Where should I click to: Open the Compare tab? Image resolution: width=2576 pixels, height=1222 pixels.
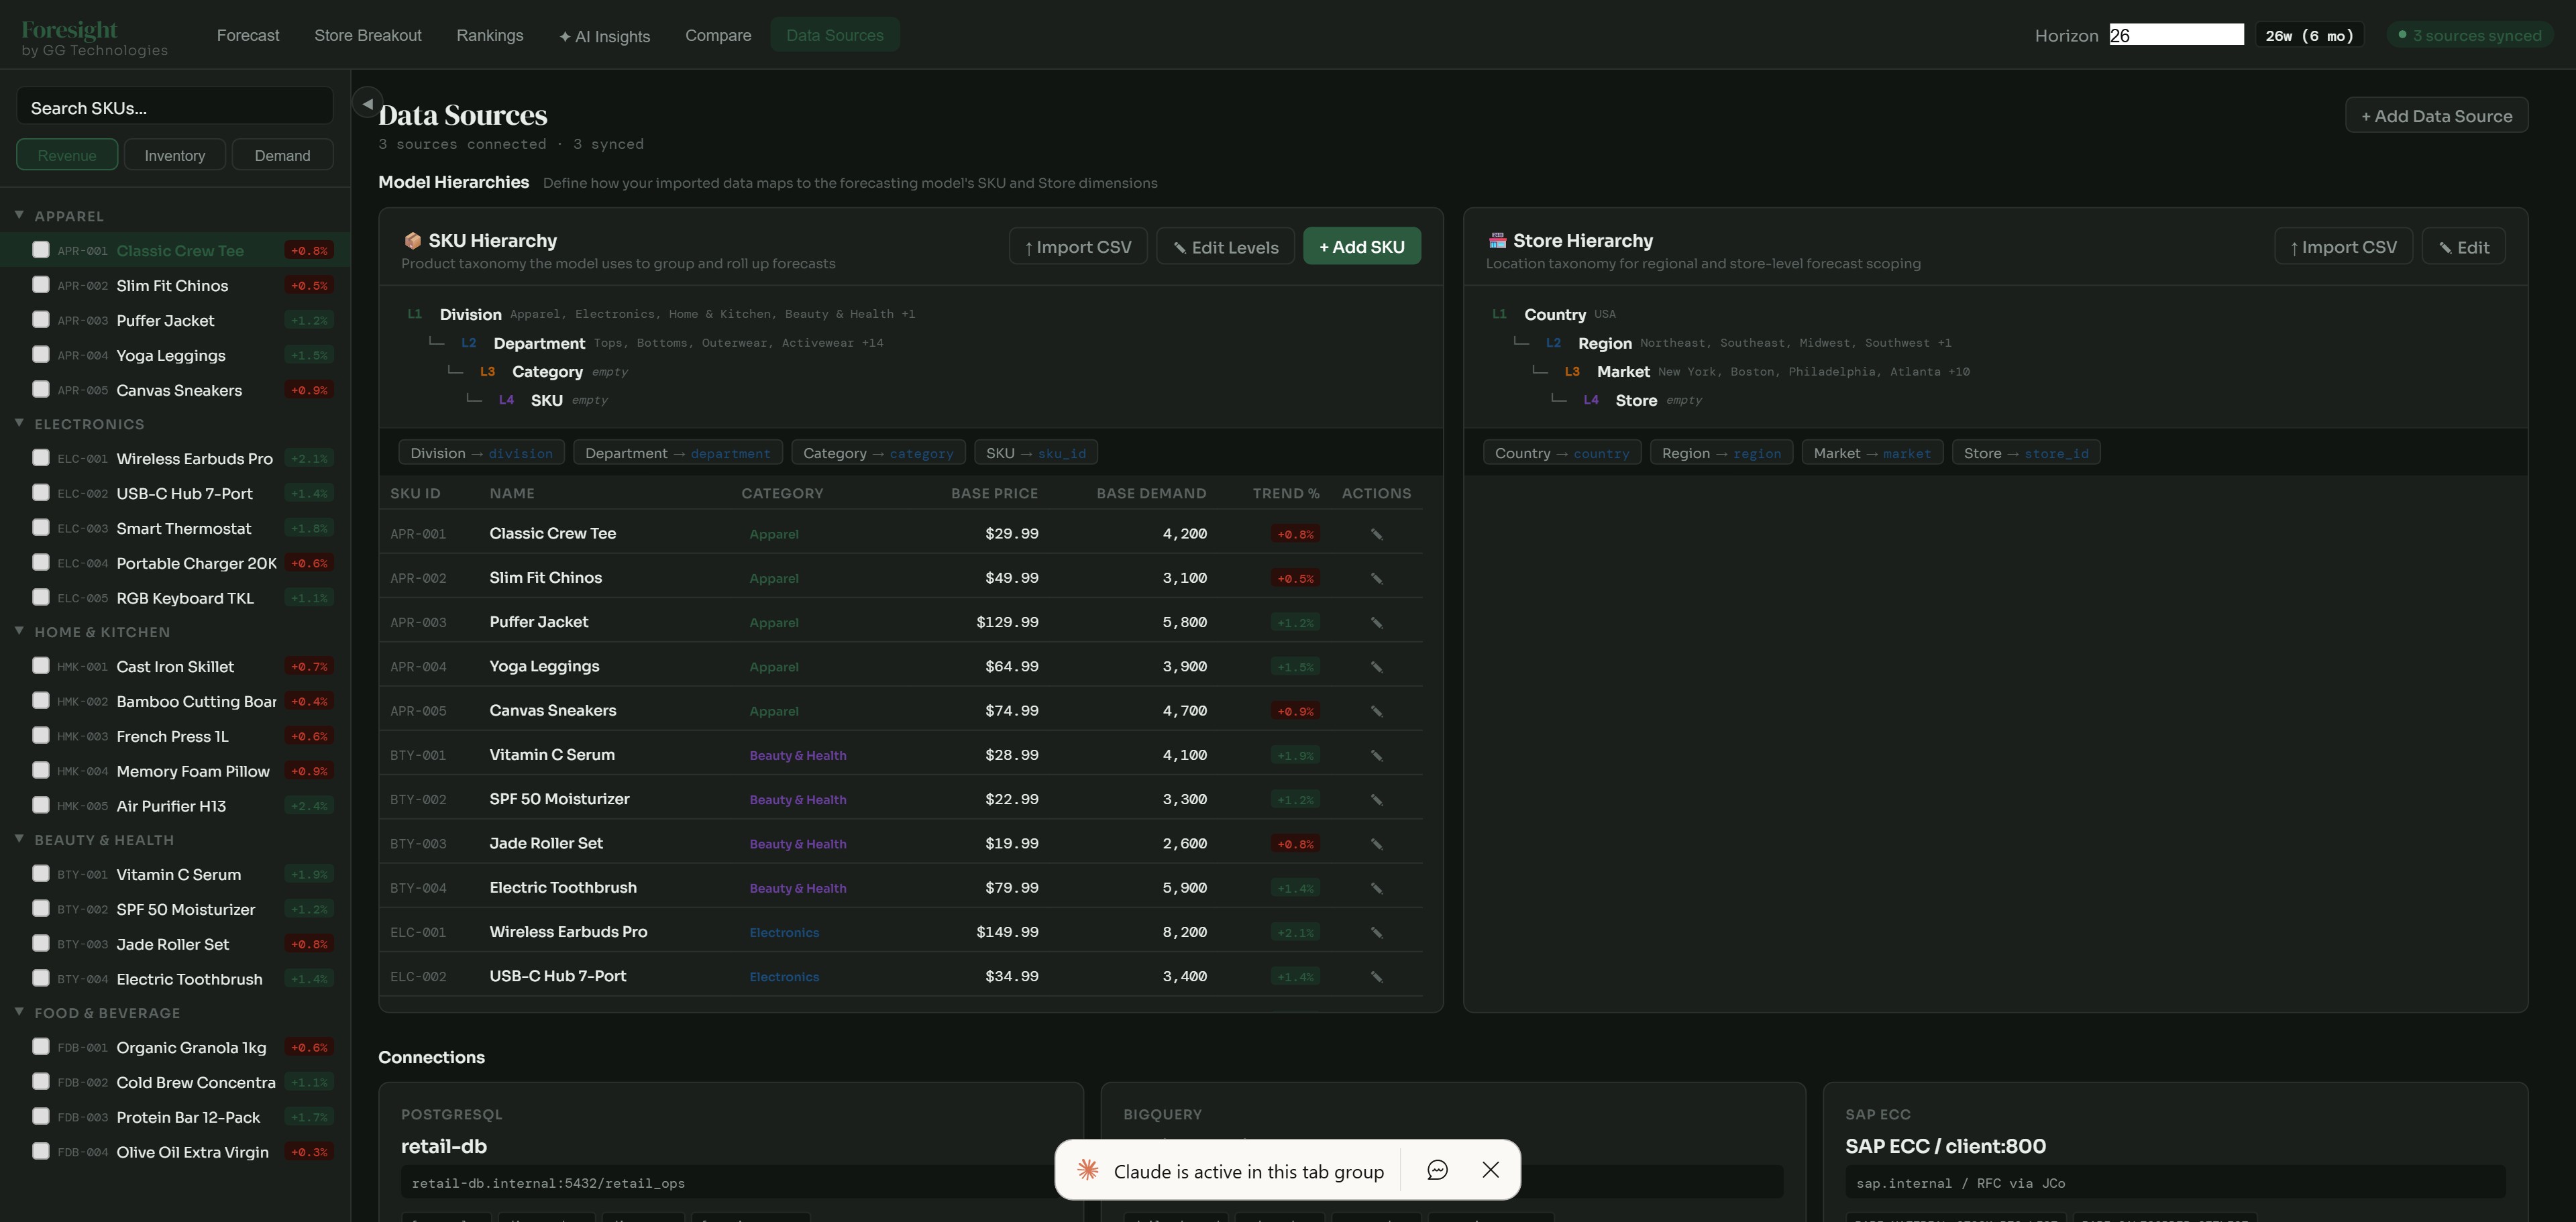coord(717,34)
